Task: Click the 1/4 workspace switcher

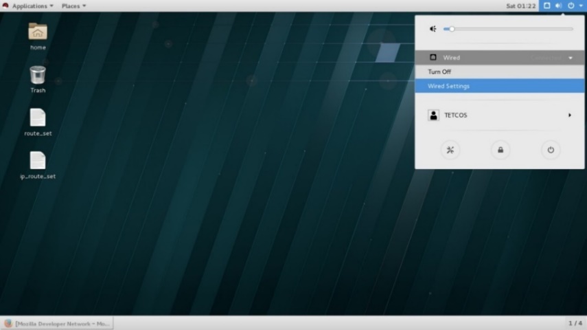Action: pyautogui.click(x=575, y=323)
